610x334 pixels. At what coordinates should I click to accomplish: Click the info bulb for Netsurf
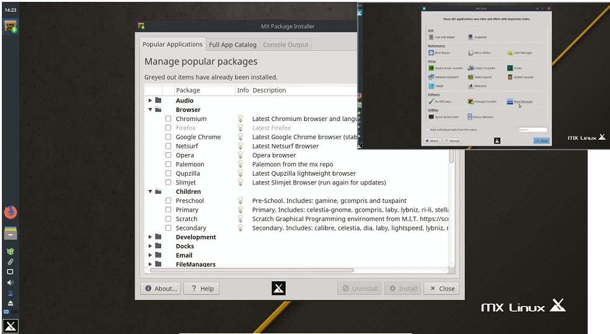click(x=241, y=146)
